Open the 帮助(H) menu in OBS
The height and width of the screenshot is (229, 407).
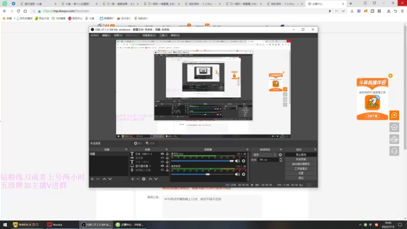tap(175, 35)
